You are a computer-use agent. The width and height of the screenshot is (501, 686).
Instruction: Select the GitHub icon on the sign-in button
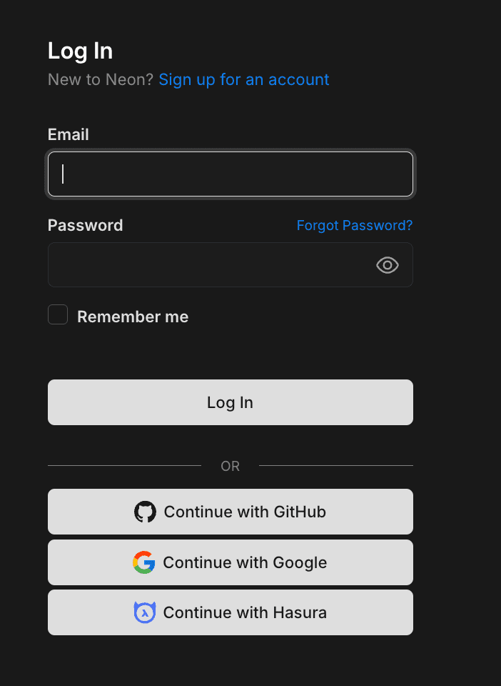[x=145, y=512]
